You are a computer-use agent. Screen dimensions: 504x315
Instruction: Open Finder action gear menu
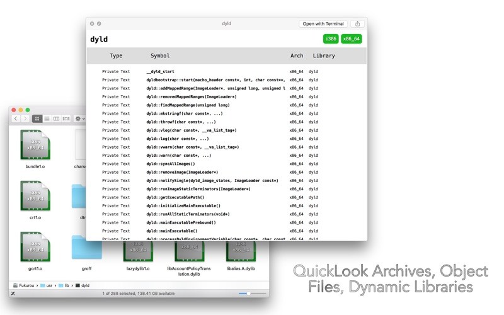pyautogui.click(x=80, y=118)
